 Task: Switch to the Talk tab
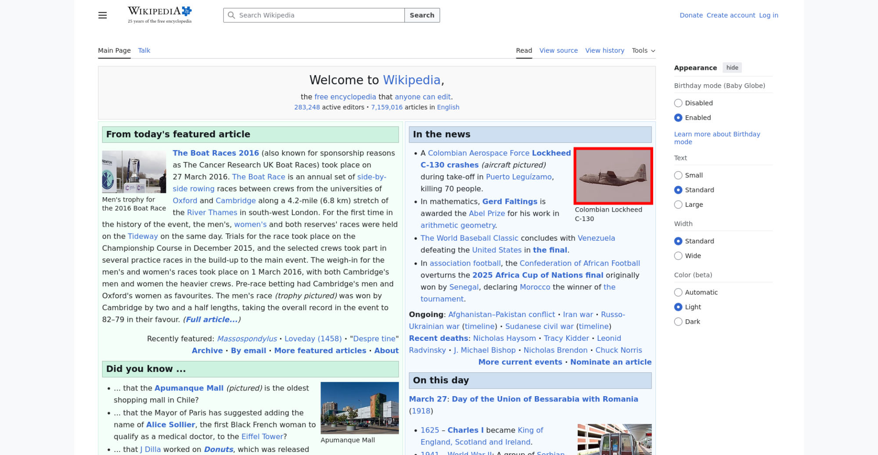144,51
